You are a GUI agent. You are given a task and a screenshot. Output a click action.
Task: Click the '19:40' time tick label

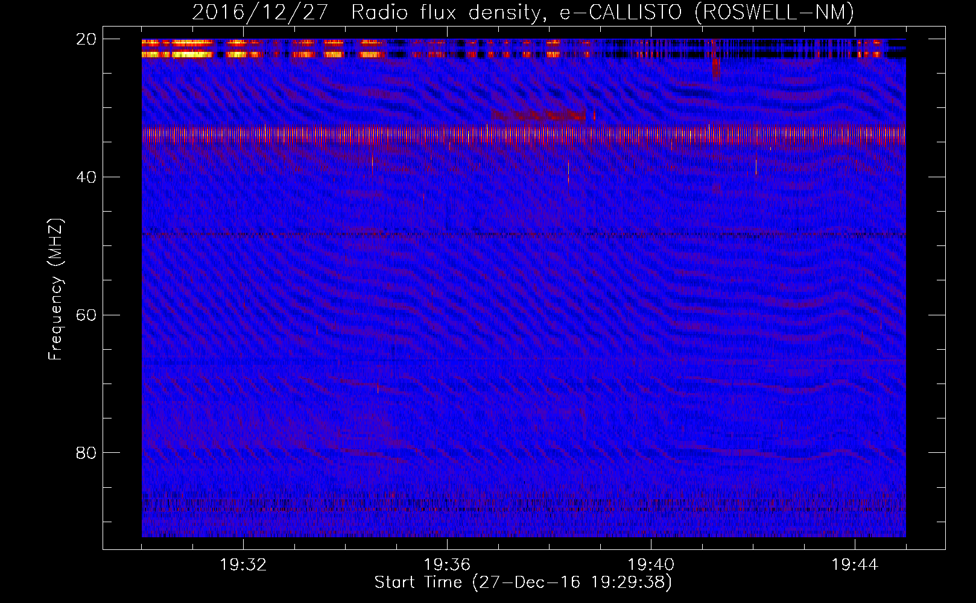coord(651,565)
